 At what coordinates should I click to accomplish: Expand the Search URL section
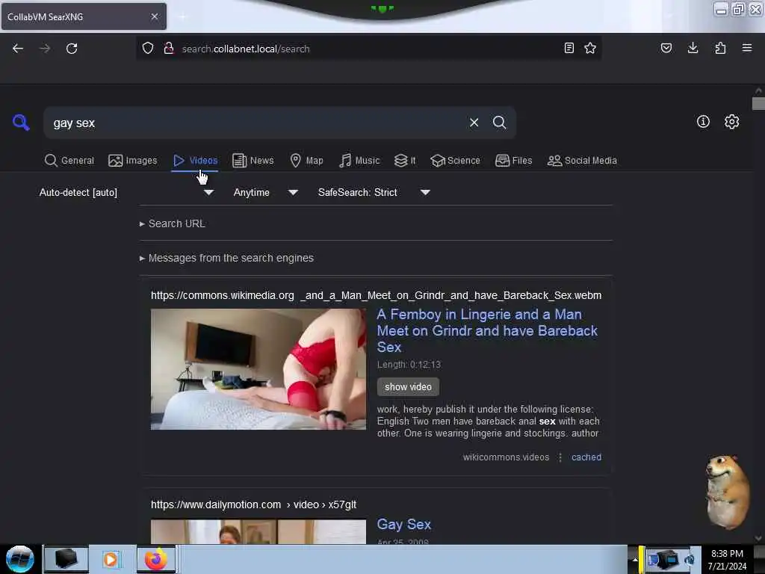pyautogui.click(x=173, y=223)
